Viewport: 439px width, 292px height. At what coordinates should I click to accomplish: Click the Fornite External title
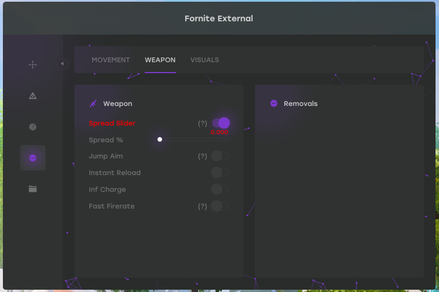click(219, 18)
